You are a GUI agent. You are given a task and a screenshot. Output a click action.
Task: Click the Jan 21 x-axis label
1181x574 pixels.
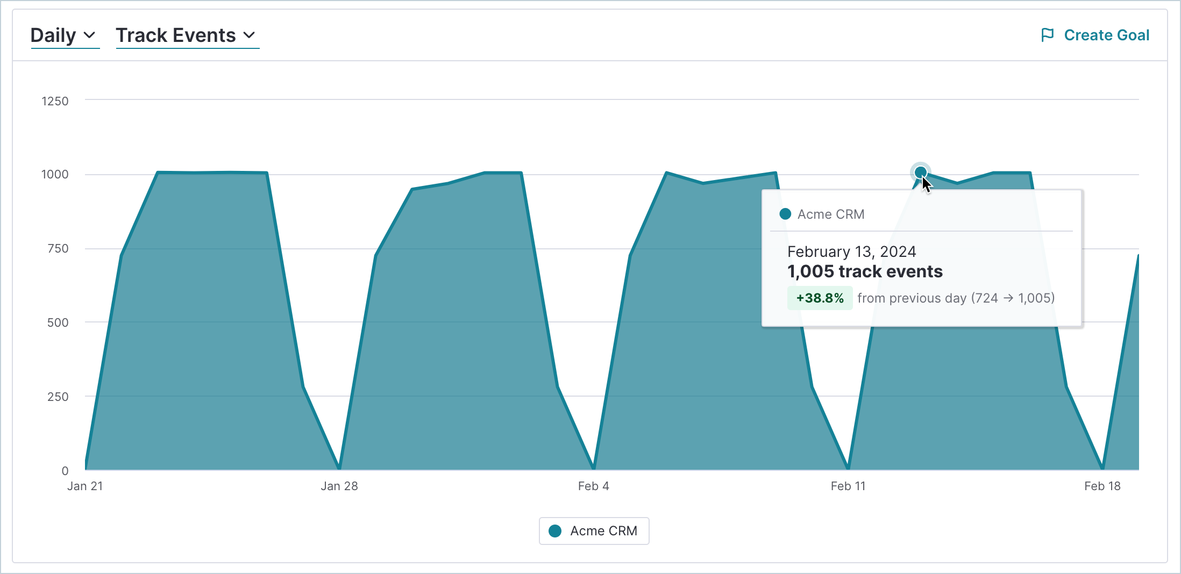pos(85,486)
